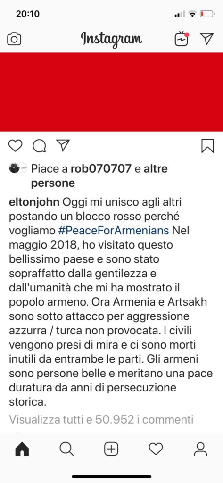The width and height of the screenshot is (223, 483).
Task: Open Profile tab in bottom bar
Action: pyautogui.click(x=200, y=450)
